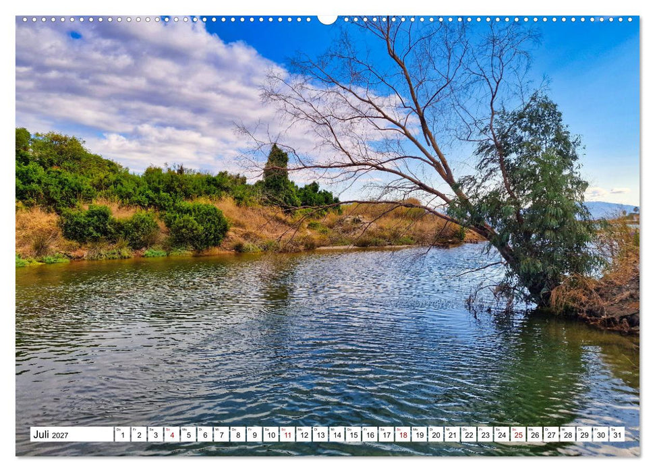Select Sunday the 4th date cell
The image size is (655, 472).
[x=172, y=434]
